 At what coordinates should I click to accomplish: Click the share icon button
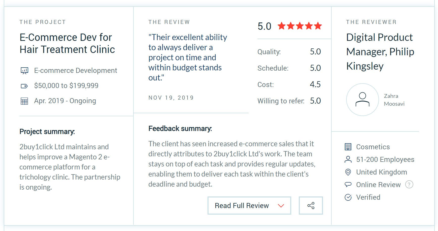(x=311, y=206)
